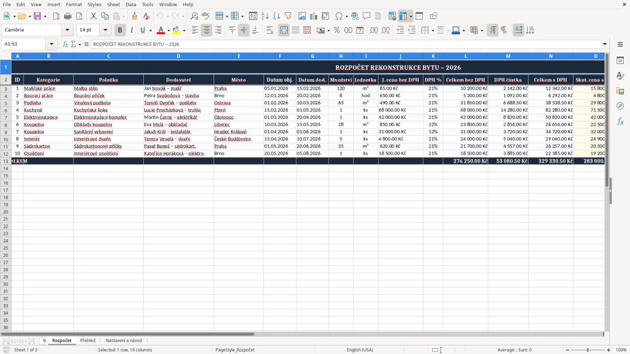Click the Print icon
The image size is (630, 354).
68,16
